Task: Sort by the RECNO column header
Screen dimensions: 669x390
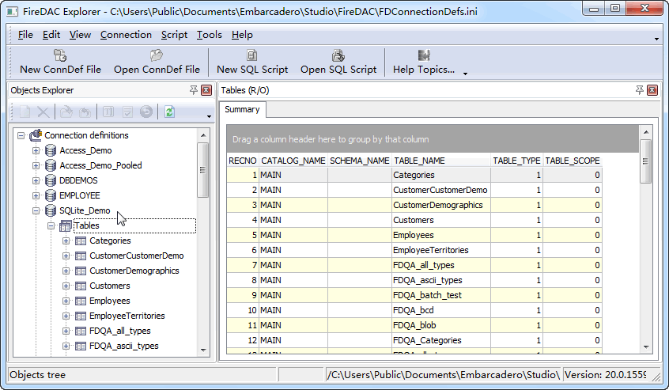Action: [243, 161]
